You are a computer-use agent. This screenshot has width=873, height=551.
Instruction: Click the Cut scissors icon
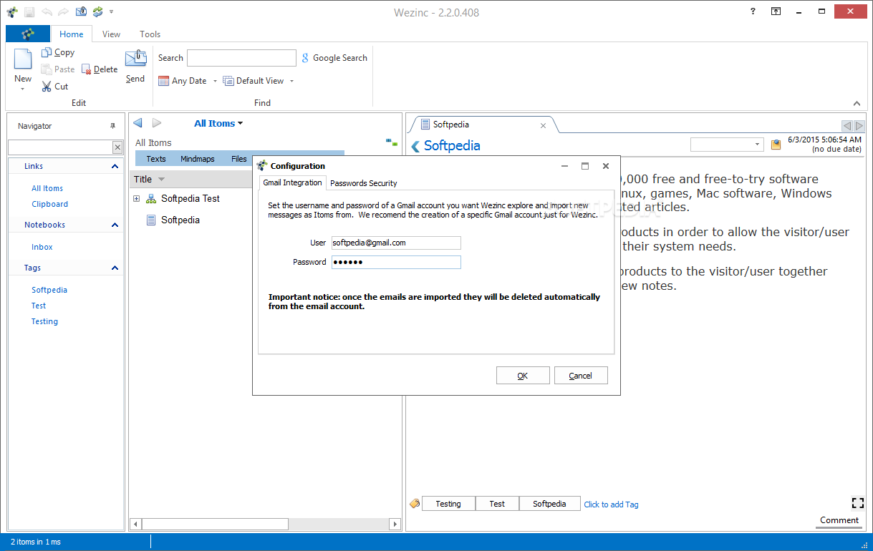pyautogui.click(x=47, y=87)
